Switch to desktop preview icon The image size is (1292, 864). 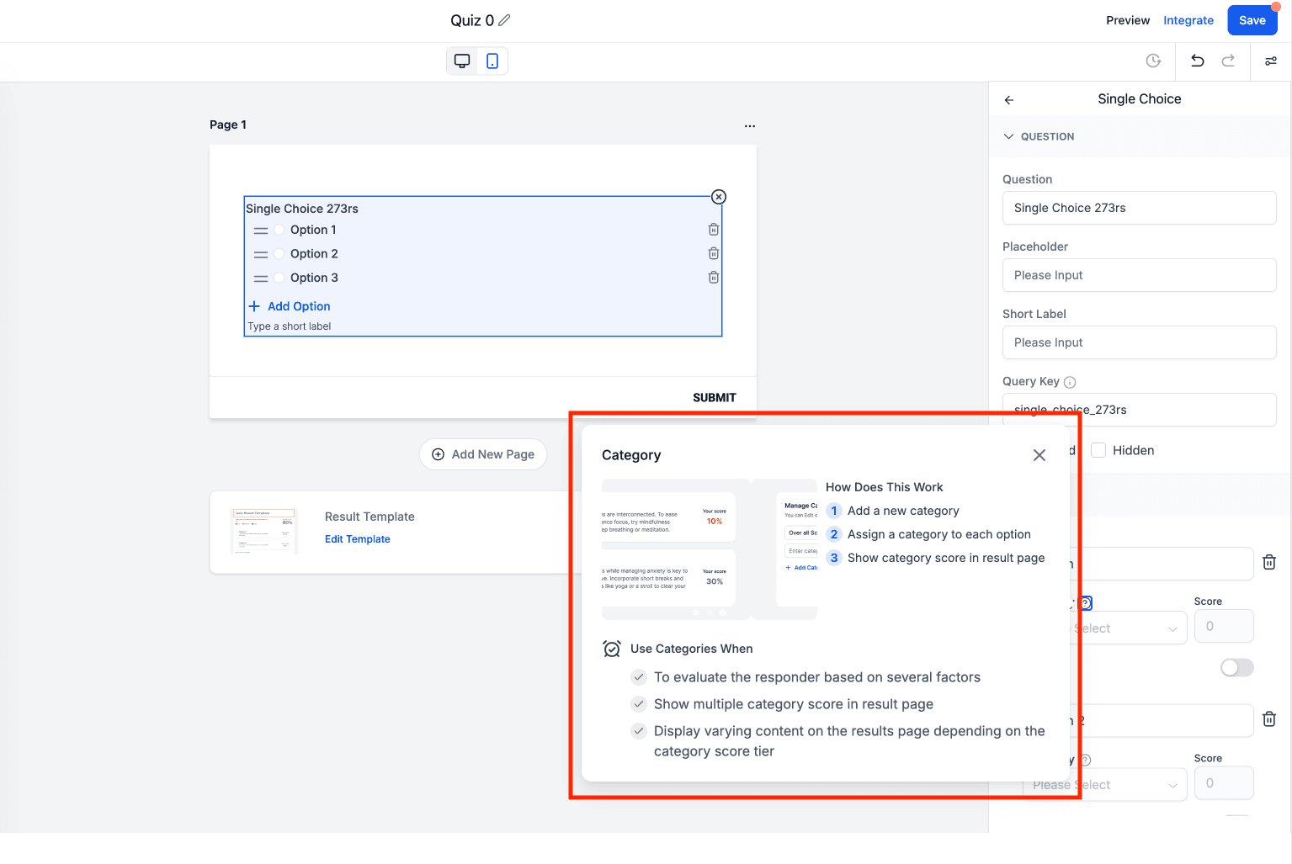pos(462,61)
